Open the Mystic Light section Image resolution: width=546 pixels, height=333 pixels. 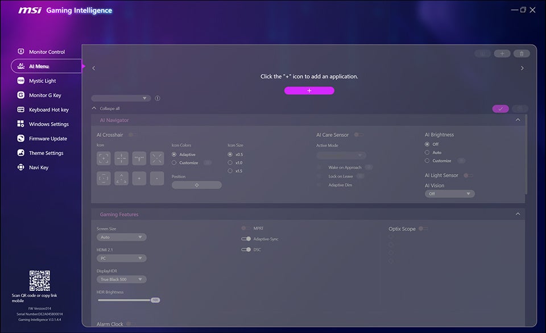tap(20, 80)
